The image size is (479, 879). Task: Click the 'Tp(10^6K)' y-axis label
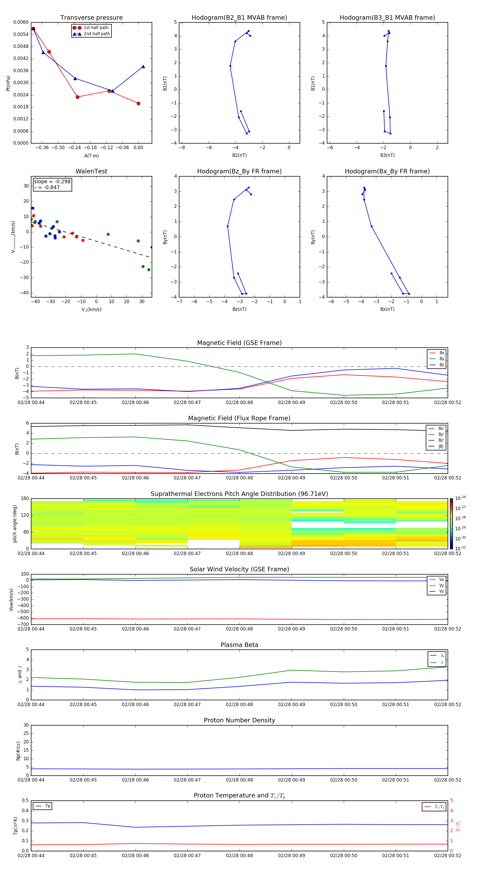(x=15, y=826)
